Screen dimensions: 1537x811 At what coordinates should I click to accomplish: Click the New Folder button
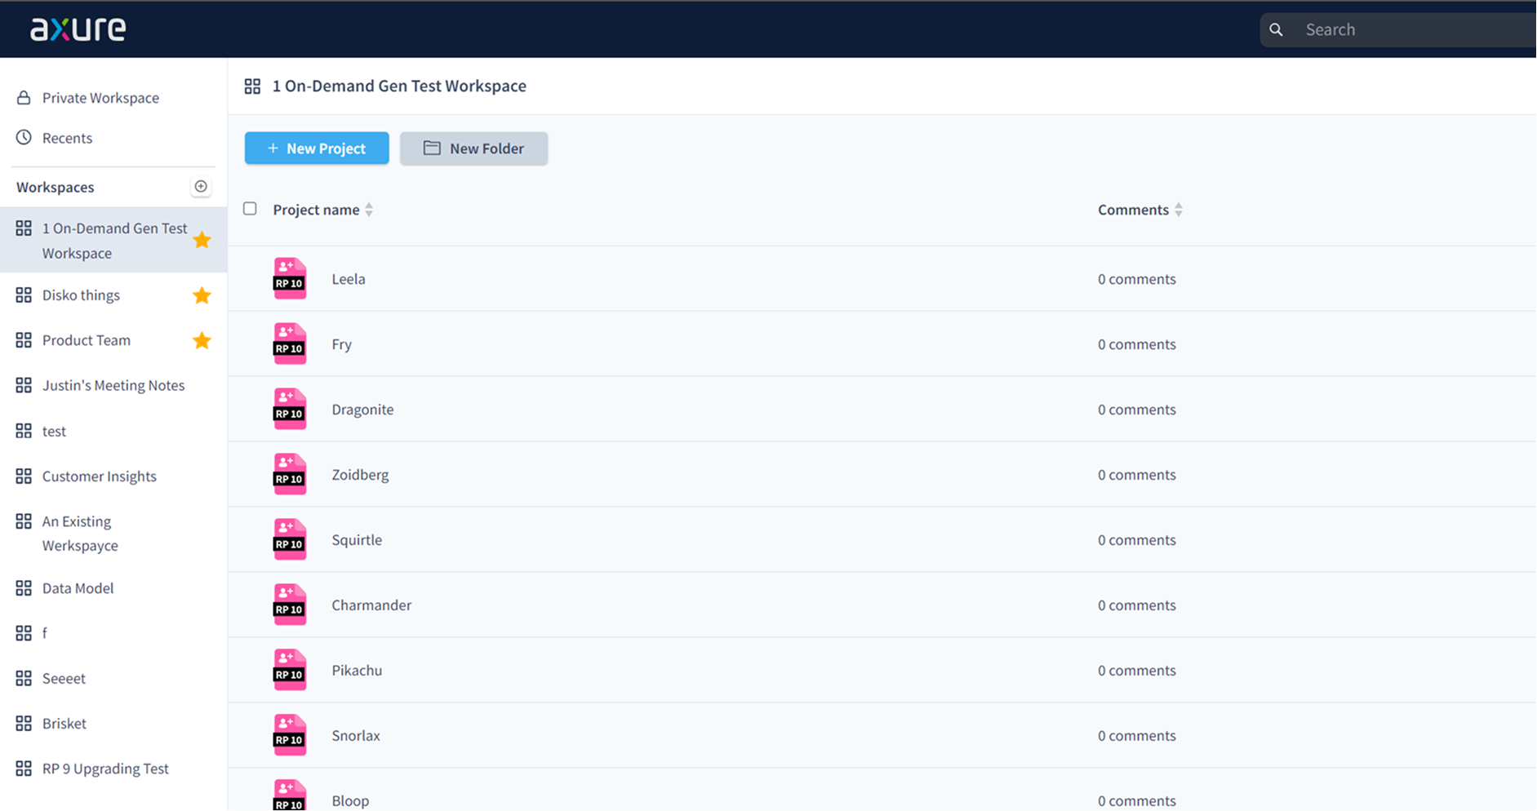pyautogui.click(x=473, y=148)
